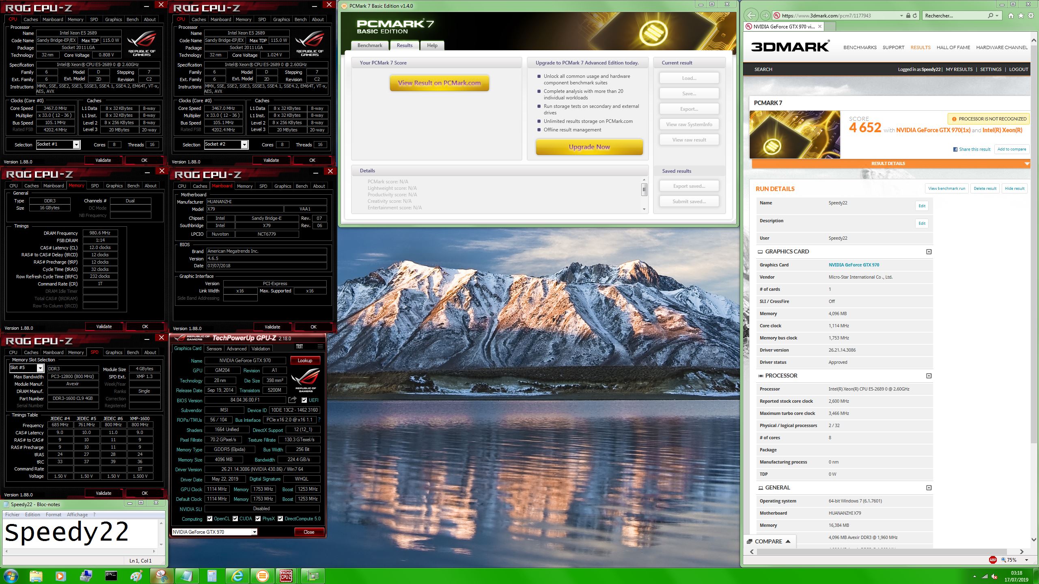
Task: Open the Edition menu in Bloc-notes
Action: click(32, 514)
